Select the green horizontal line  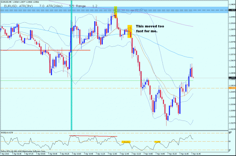97,81
